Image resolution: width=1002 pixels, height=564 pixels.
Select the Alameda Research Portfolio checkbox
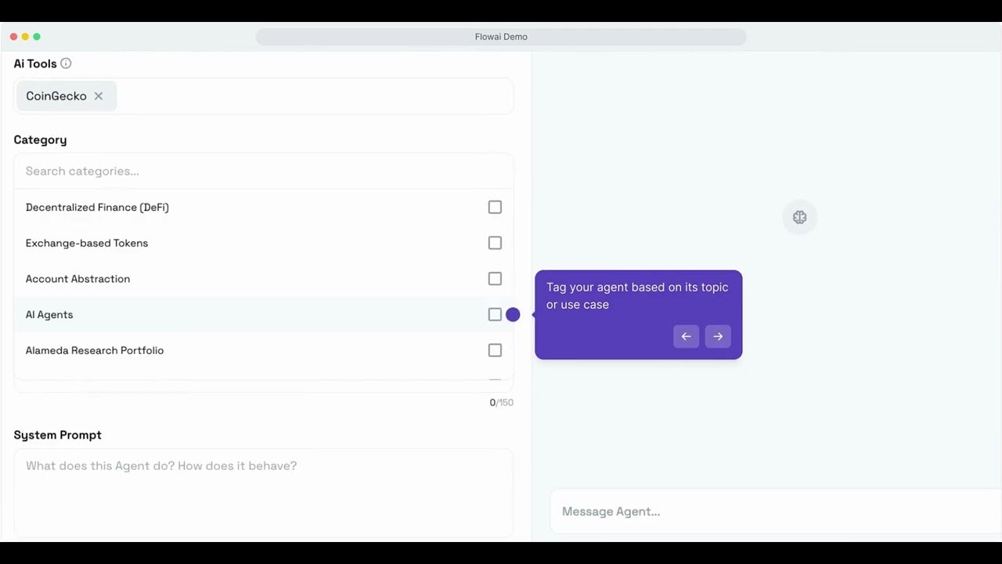[495, 350]
